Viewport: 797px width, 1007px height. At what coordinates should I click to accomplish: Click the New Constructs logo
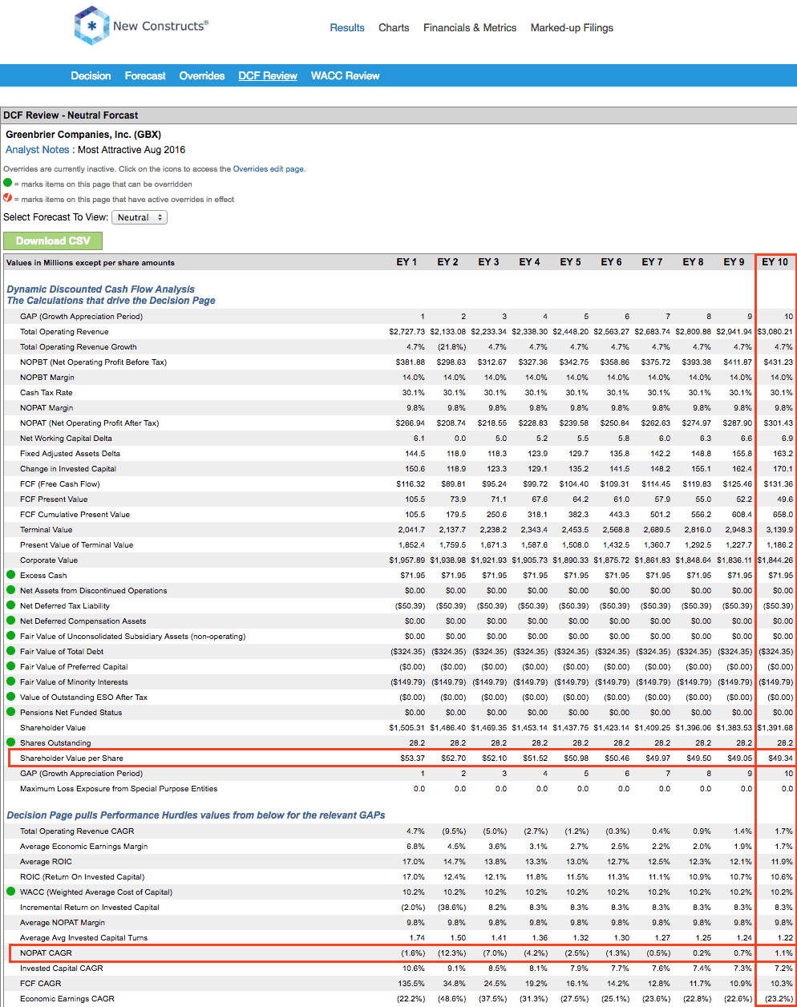click(141, 26)
